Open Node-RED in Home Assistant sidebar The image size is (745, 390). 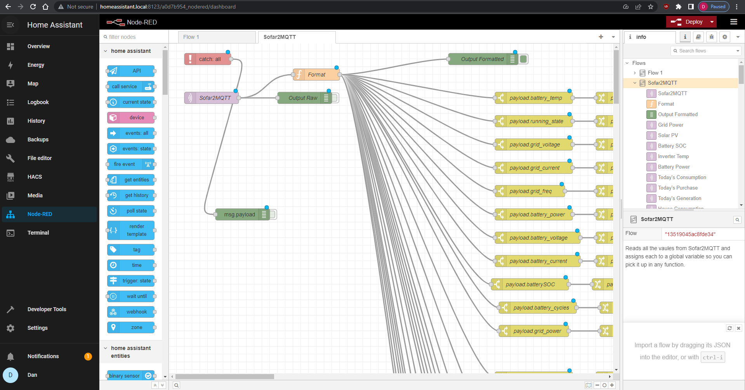tap(49, 214)
